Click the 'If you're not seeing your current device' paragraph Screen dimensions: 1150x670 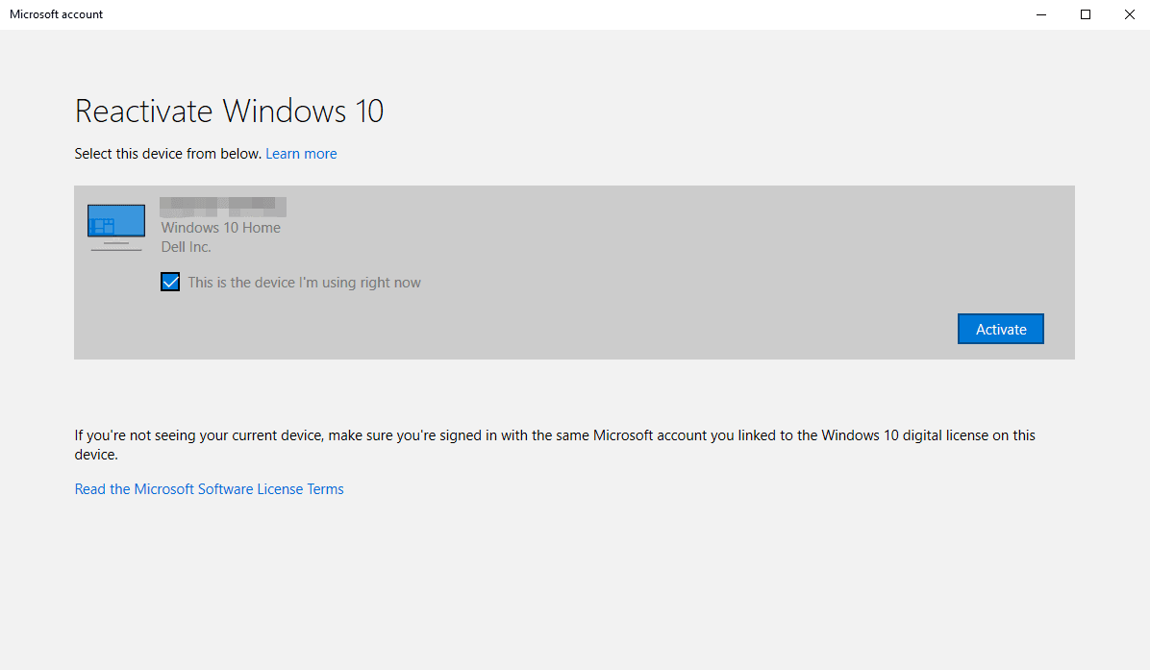coord(555,445)
